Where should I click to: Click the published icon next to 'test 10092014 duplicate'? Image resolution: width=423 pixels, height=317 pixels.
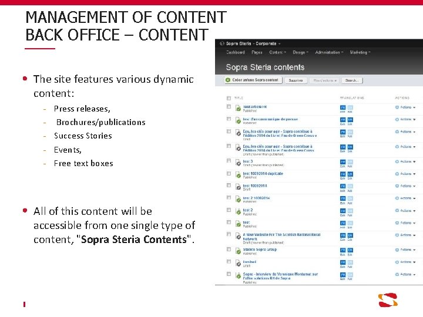click(x=238, y=175)
